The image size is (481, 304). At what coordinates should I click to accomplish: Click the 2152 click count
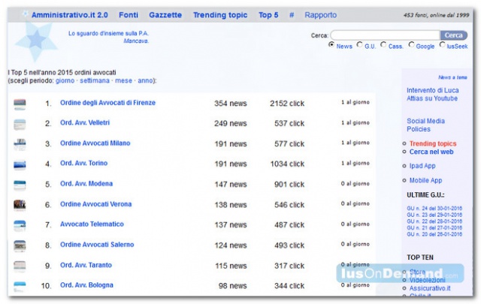click(287, 104)
